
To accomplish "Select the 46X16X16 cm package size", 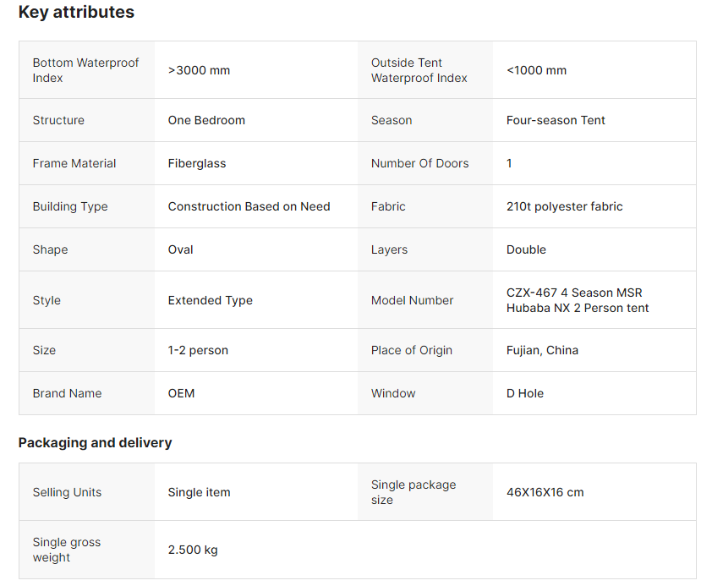I will pos(545,492).
